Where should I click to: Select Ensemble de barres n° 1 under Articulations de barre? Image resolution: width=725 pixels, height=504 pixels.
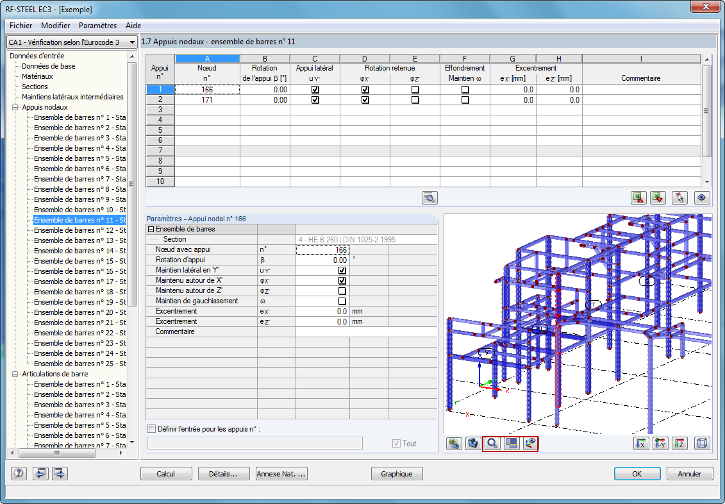click(x=80, y=384)
